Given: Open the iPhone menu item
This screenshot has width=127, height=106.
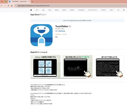Looking at the screenshot, I should (x=57, y=10).
